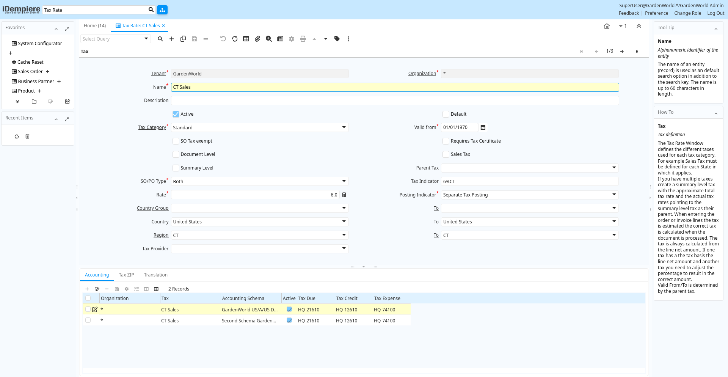The height and width of the screenshot is (377, 728).
Task: Click the menu tree icon beside search
Action: point(162,10)
